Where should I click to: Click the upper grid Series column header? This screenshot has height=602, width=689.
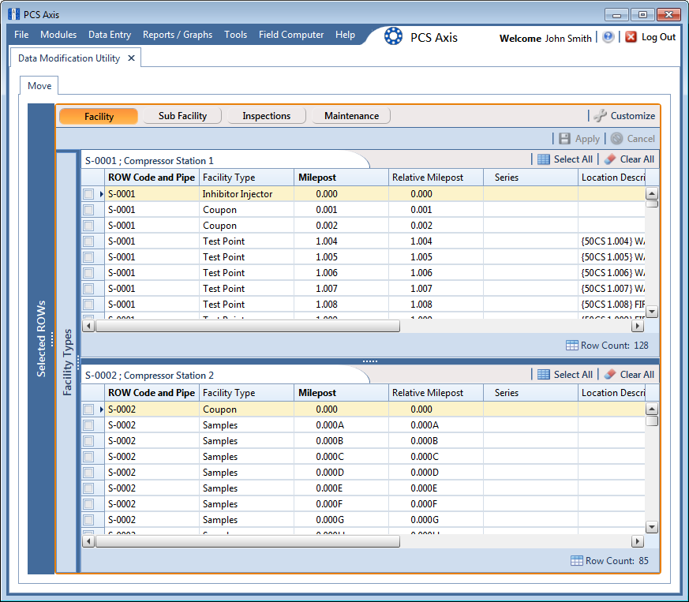click(531, 177)
